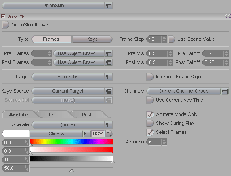Disable the Animate Mode Only checkbox
The height and width of the screenshot is (176, 231).
click(x=150, y=115)
